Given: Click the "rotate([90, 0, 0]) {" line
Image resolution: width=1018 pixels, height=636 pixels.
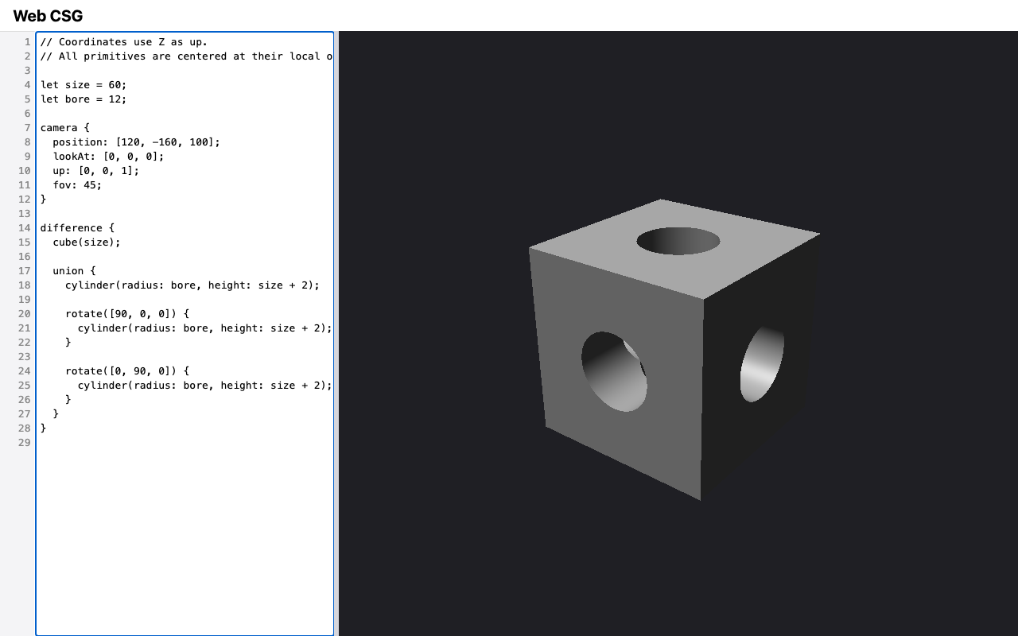Looking at the screenshot, I should click(127, 314).
